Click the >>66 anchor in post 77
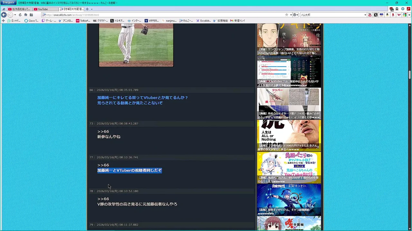 [x=103, y=165]
